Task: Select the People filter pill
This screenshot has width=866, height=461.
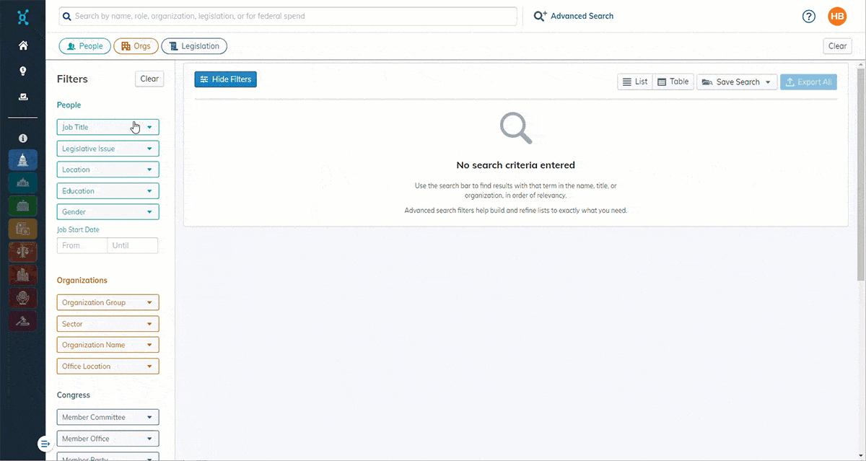Action: pyautogui.click(x=85, y=46)
